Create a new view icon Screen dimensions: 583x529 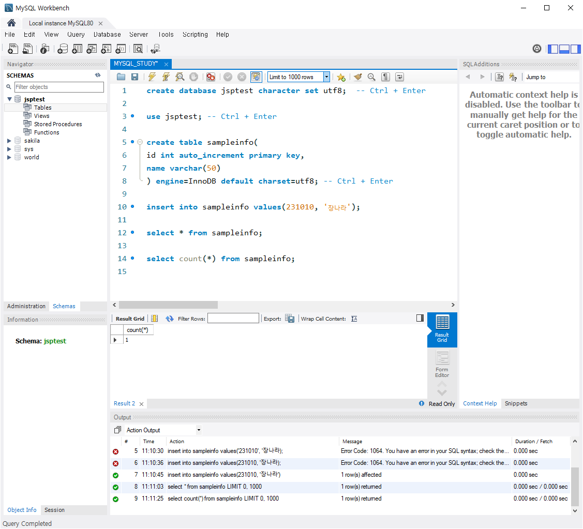pos(92,49)
